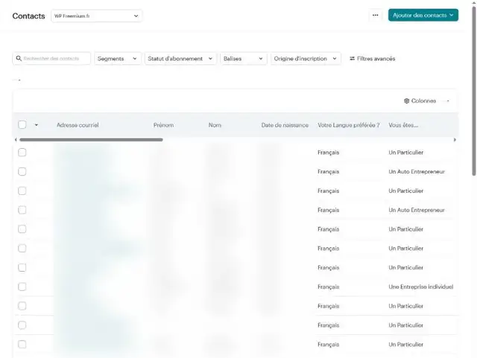Screen dimensions: 477x358
Task: Expand the Statut d'abonnement dropdown
Action: (180, 58)
